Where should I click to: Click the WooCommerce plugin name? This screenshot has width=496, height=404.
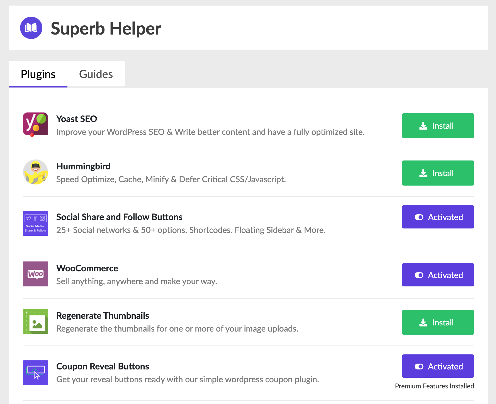pyautogui.click(x=87, y=268)
